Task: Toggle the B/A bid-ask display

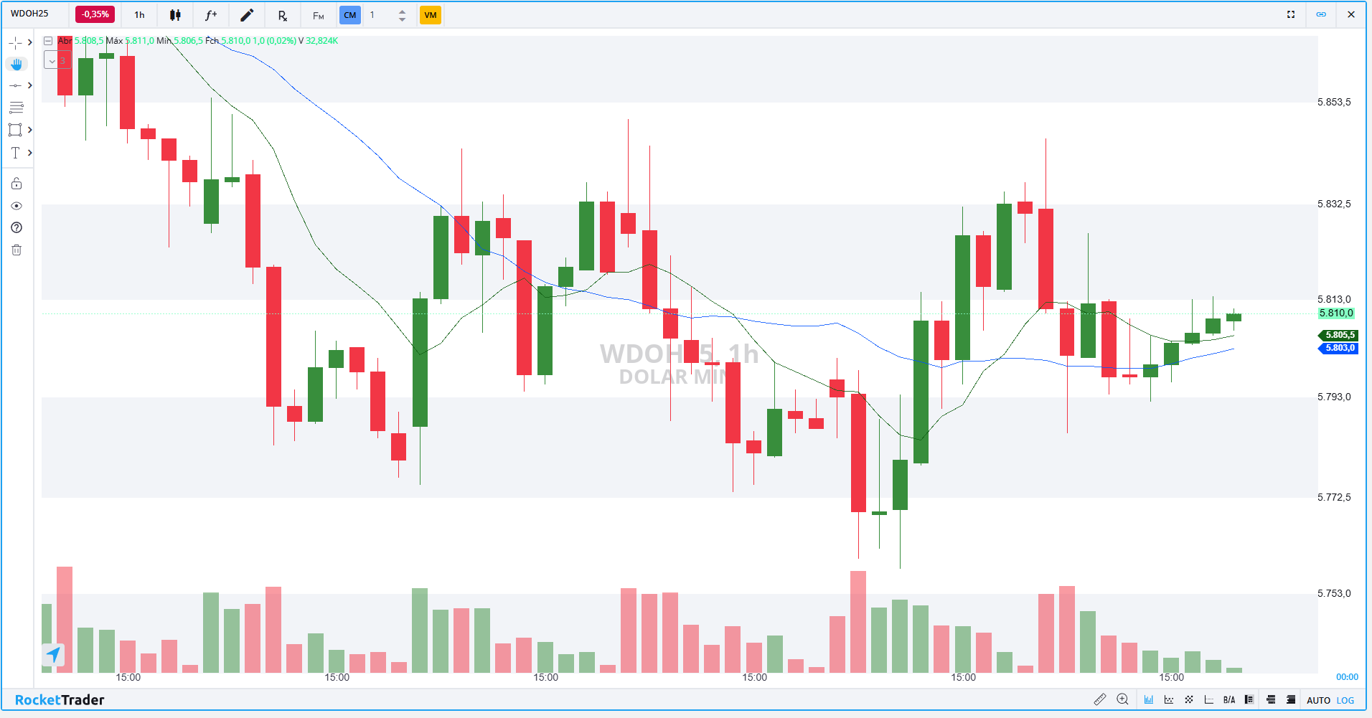Action: coord(1229,700)
